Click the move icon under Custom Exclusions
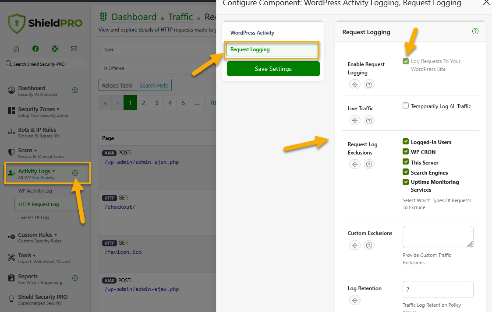Screen dimensions: 492x312 pos(355,245)
